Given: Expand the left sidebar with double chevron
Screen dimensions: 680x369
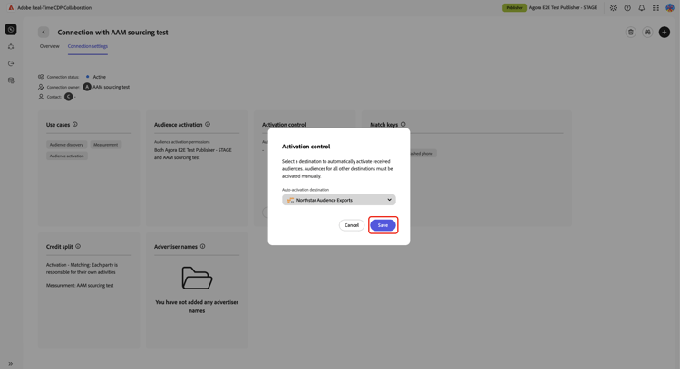Looking at the screenshot, I should pyautogui.click(x=10, y=364).
